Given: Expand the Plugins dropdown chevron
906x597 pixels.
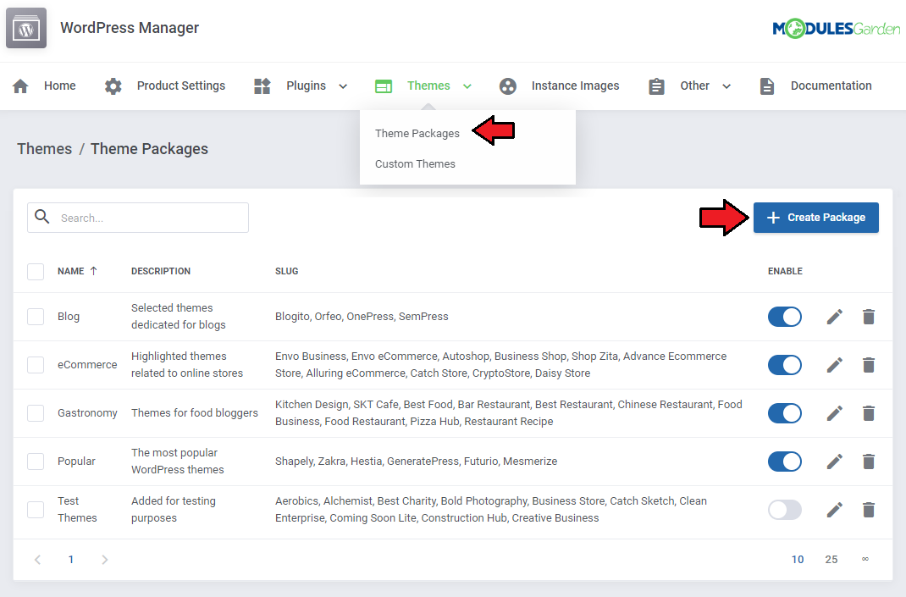Looking at the screenshot, I should 343,86.
